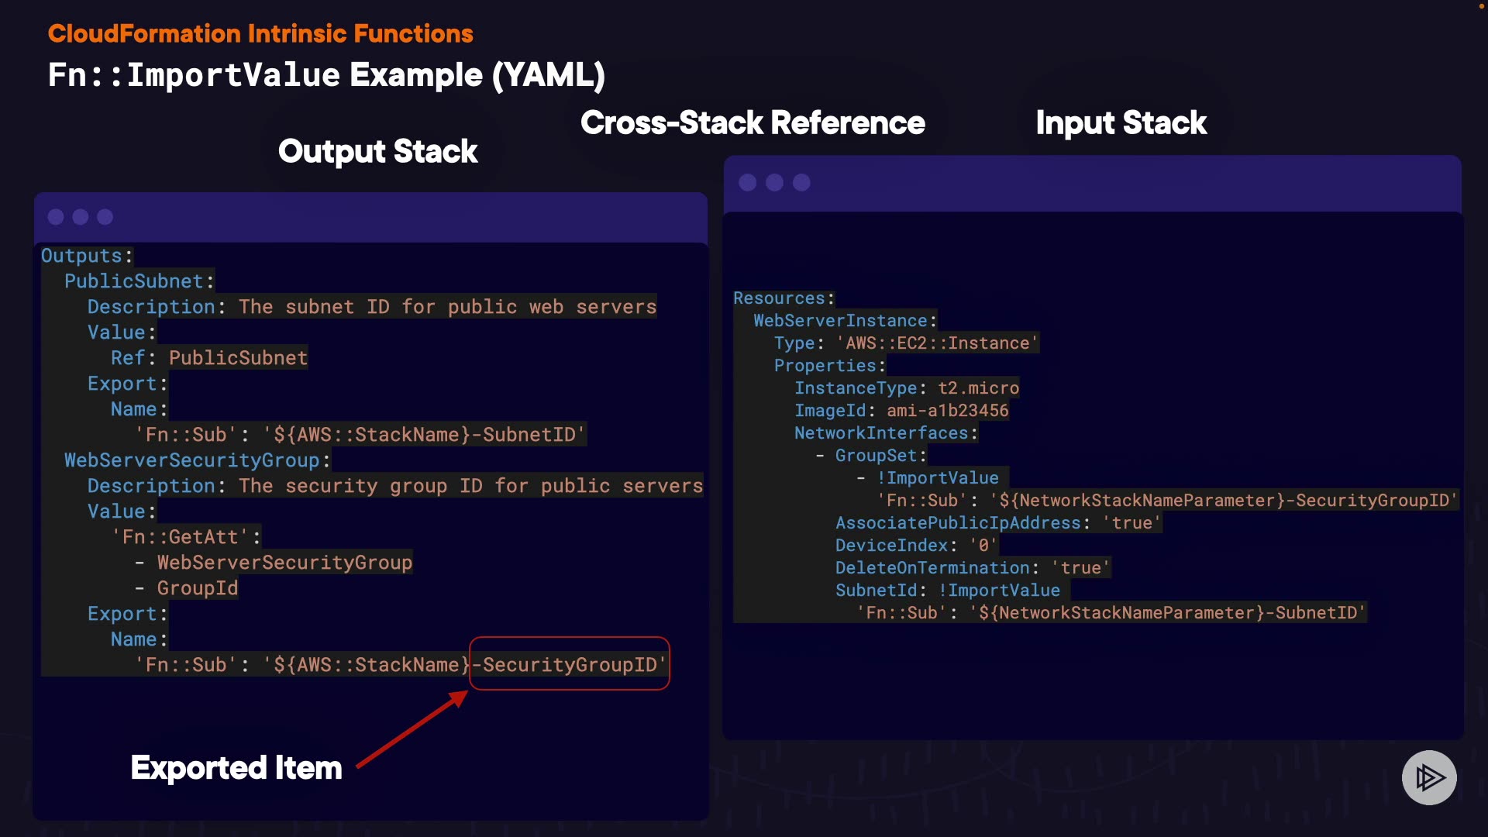Click the SubnetId: !ImportValue line
This screenshot has width=1488, height=837.
947,591
